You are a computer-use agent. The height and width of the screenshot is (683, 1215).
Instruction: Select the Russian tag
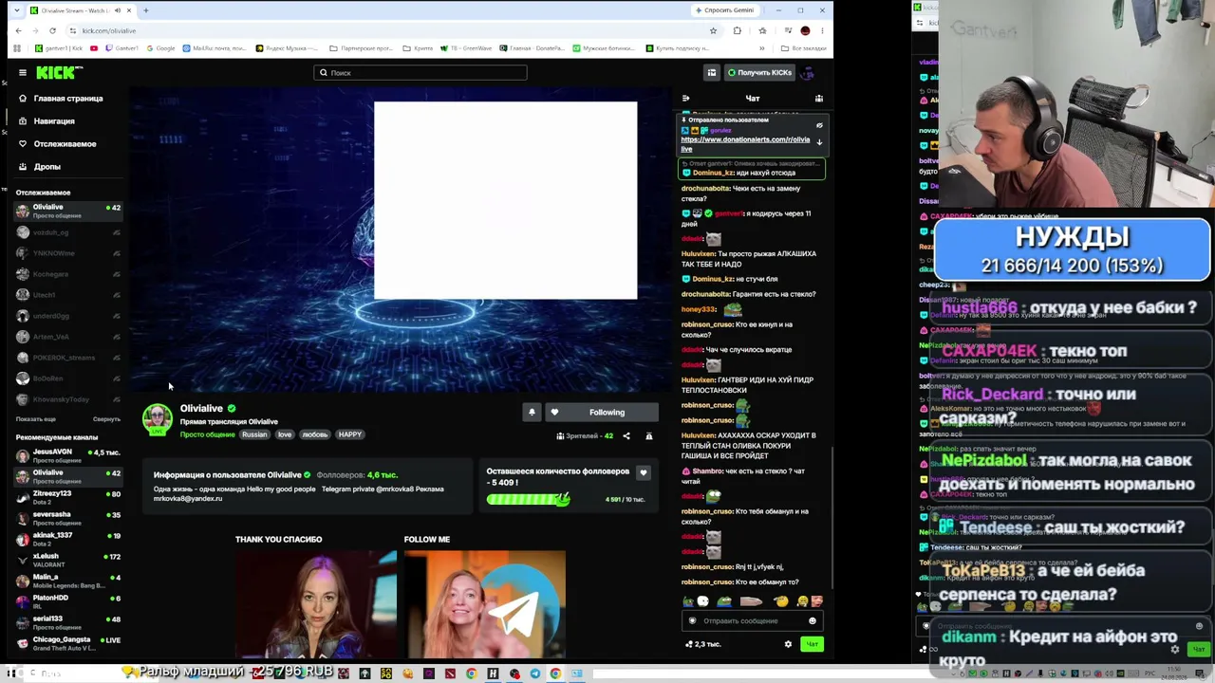click(254, 434)
